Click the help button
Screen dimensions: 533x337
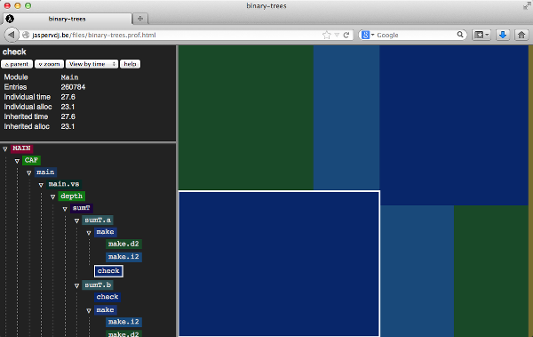coord(130,64)
